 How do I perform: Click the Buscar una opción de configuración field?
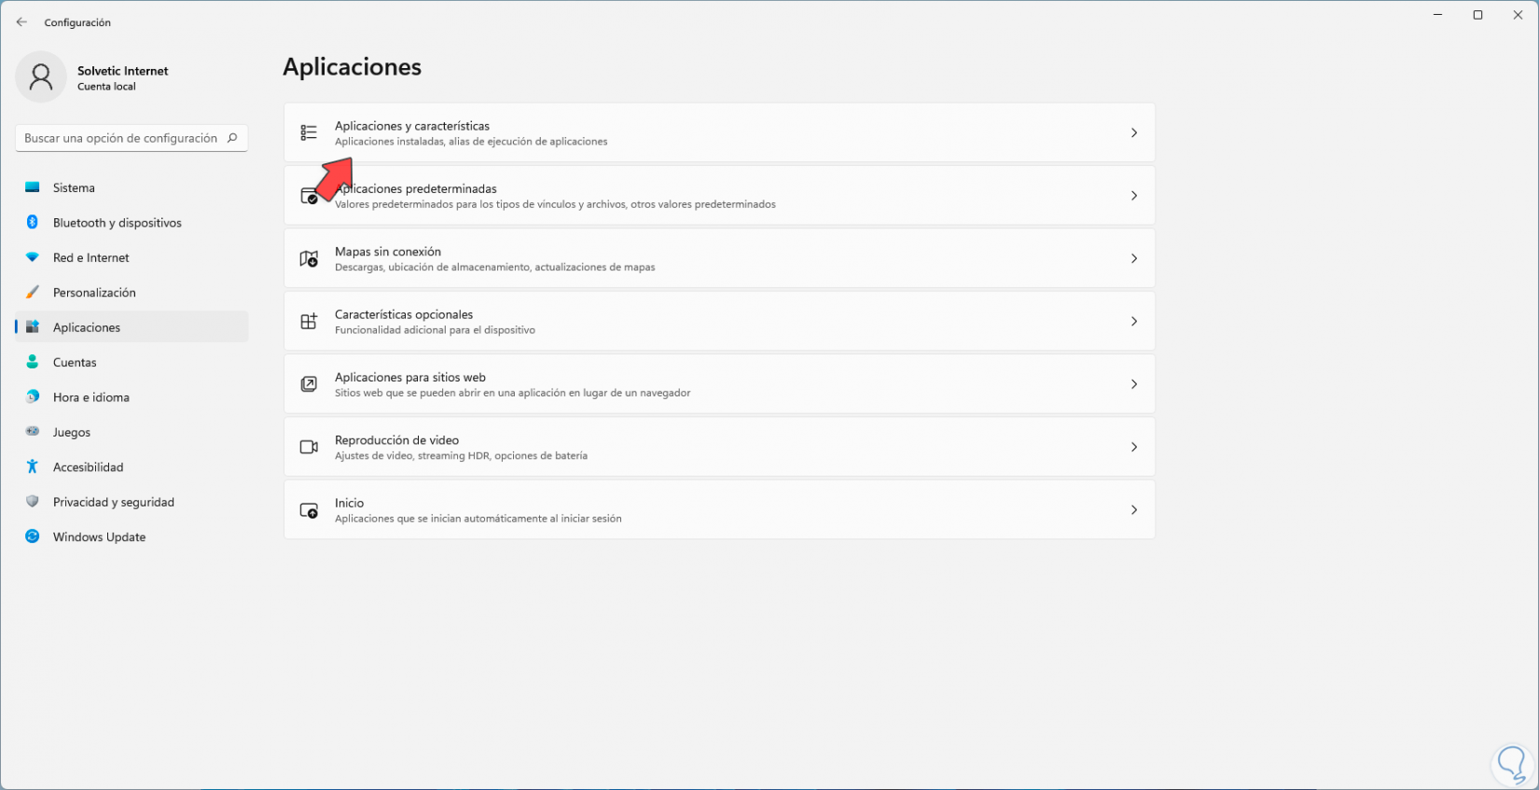pos(120,138)
